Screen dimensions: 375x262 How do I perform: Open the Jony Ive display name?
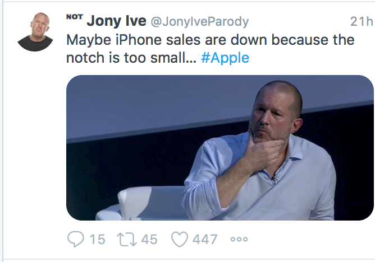pos(116,22)
